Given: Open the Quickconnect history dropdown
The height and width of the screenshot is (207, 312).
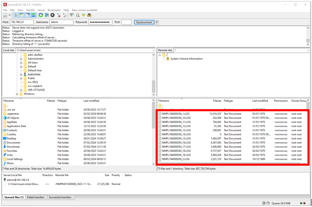Looking at the screenshot, I should pos(157,22).
